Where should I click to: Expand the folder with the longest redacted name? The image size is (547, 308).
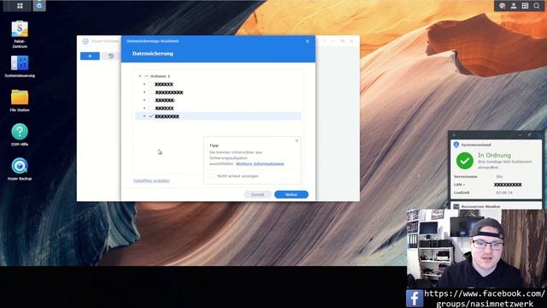(144, 92)
